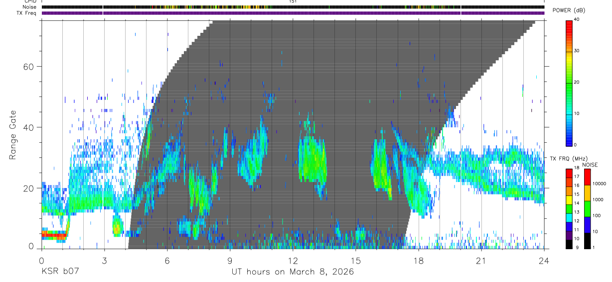Click the NOISE legend title above the color bar
This screenshot has width=612, height=282.
[591, 165]
